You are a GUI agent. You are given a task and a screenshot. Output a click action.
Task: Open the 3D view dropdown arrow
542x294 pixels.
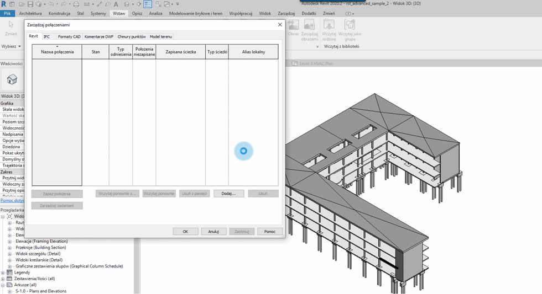(133, 4)
